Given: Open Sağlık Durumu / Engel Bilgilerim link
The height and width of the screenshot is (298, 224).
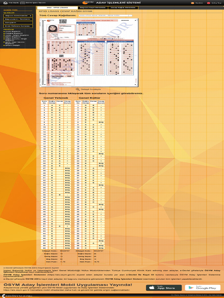Looking at the screenshot, I should click(16, 40).
